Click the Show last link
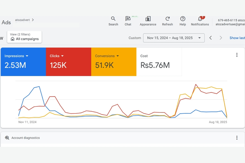Viewport: 245px width, 163px height. point(237,38)
